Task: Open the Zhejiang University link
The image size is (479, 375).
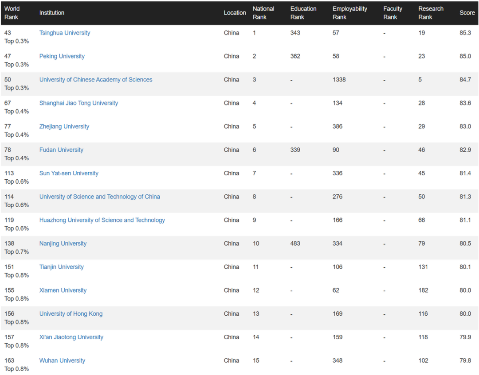Action: pyautogui.click(x=64, y=127)
